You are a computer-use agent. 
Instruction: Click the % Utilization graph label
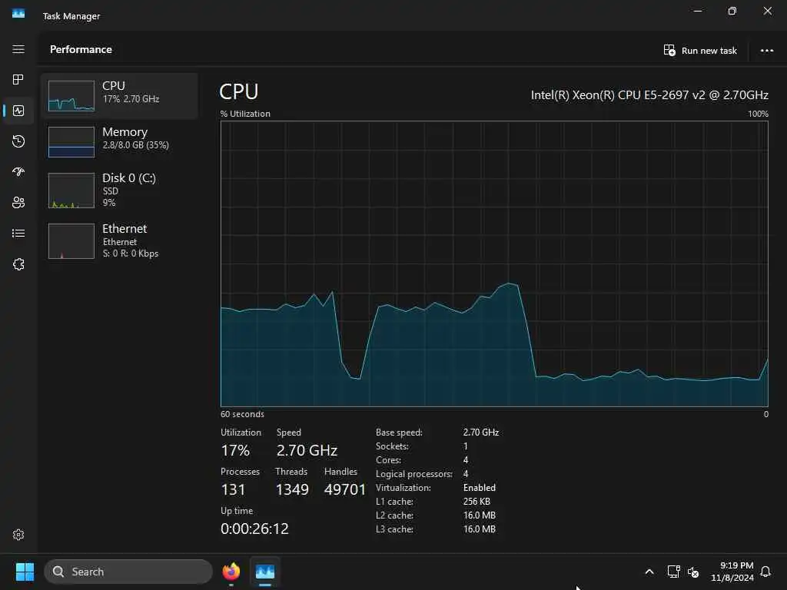(x=245, y=114)
